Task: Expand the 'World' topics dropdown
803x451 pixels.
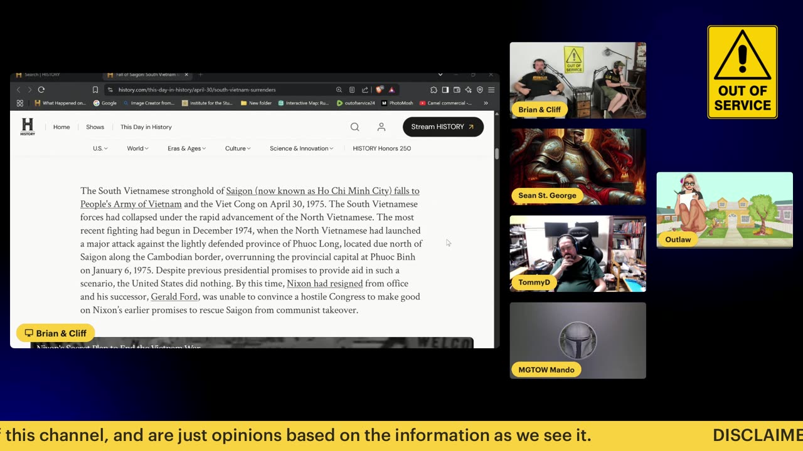Action: [137, 148]
